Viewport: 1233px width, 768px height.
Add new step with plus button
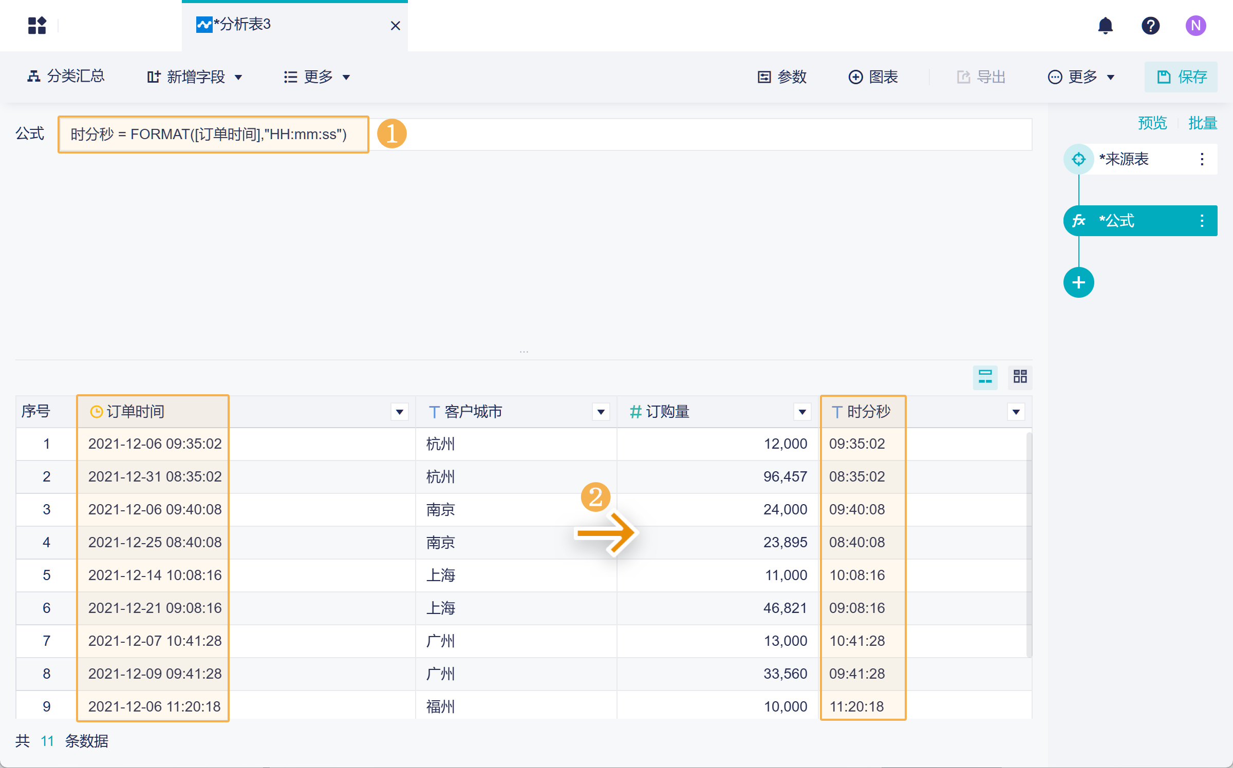click(1078, 282)
